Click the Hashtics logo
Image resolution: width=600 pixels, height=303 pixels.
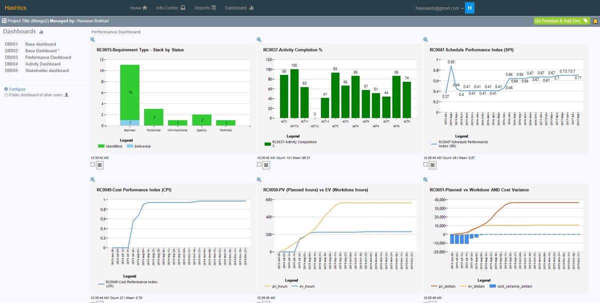coord(14,8)
